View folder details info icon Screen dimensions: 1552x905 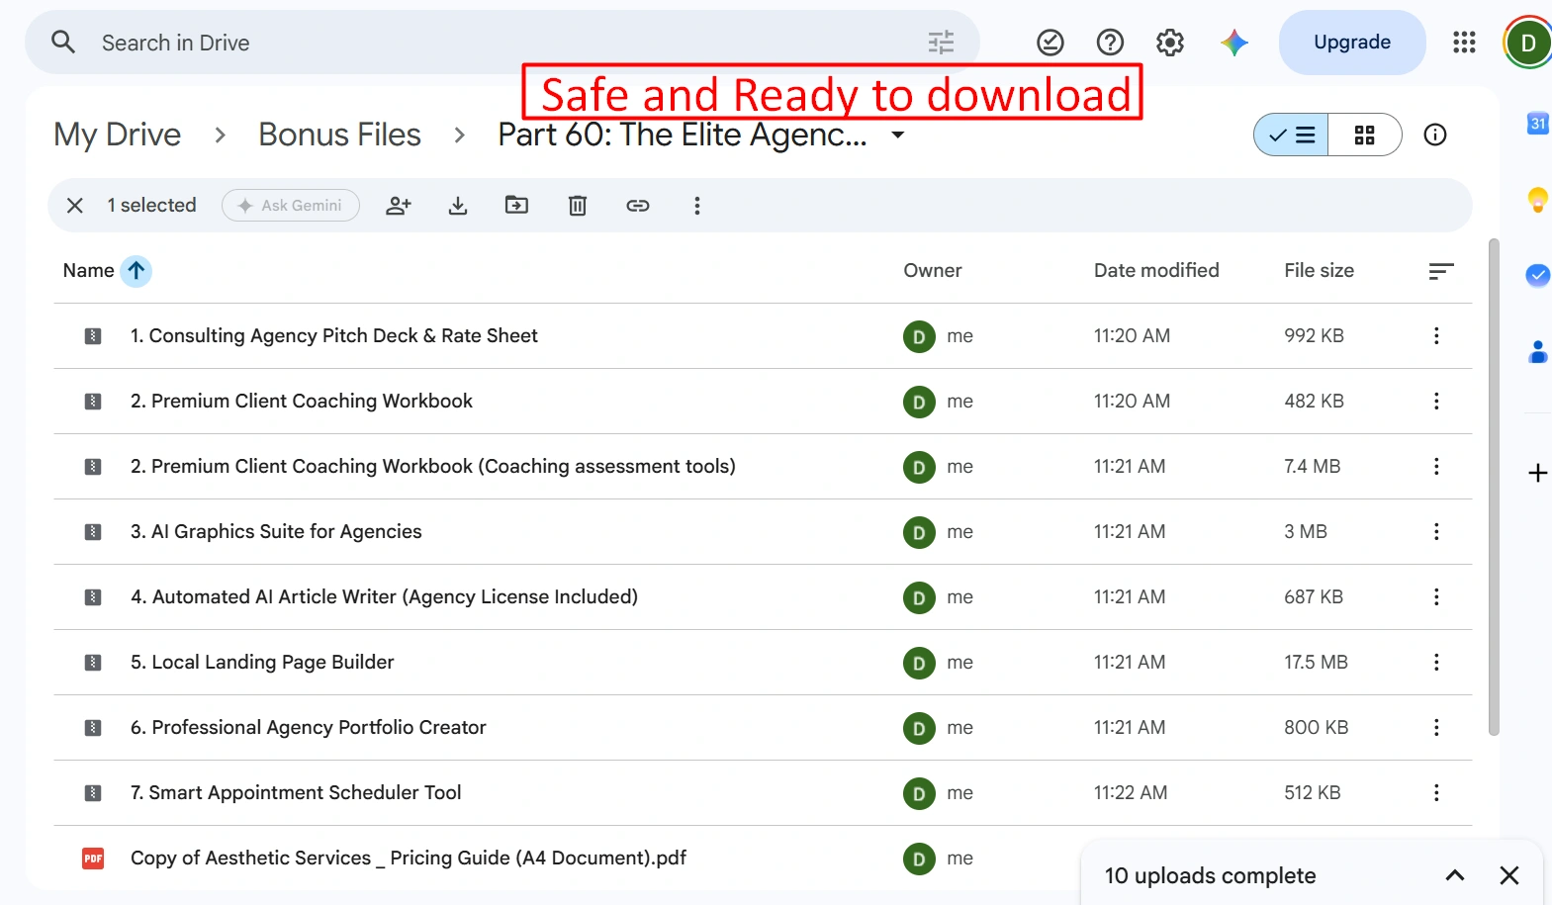coord(1434,135)
